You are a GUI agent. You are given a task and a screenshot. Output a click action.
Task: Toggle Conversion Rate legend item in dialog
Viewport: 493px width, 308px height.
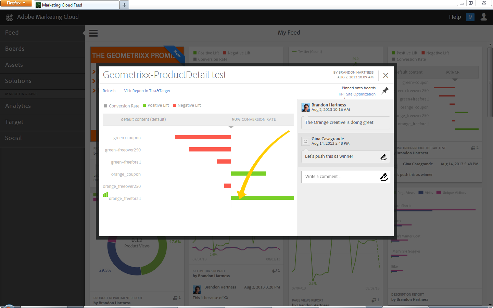coord(122,106)
